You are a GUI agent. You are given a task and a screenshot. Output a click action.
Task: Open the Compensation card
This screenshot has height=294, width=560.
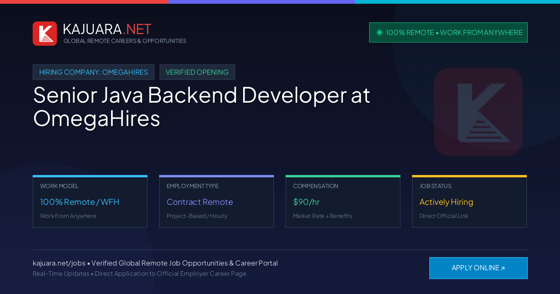click(343, 202)
